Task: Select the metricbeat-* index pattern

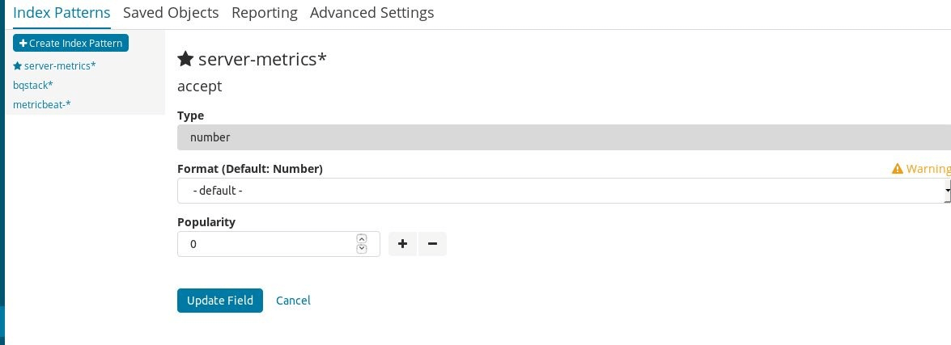Action: [42, 104]
